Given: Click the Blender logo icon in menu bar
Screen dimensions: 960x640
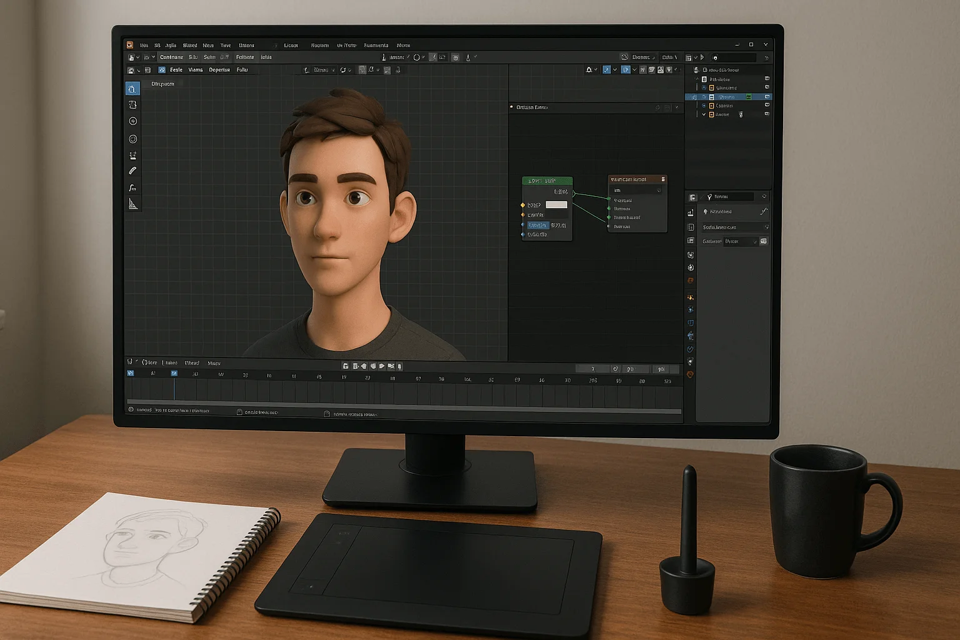Looking at the screenshot, I should [x=130, y=45].
